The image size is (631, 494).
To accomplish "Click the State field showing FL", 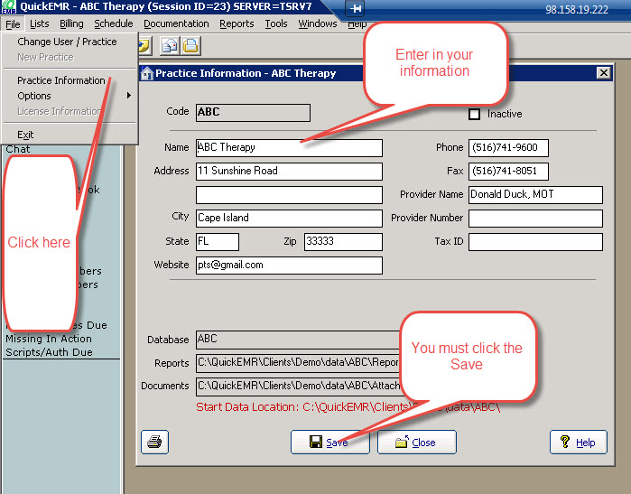I will coord(218,241).
